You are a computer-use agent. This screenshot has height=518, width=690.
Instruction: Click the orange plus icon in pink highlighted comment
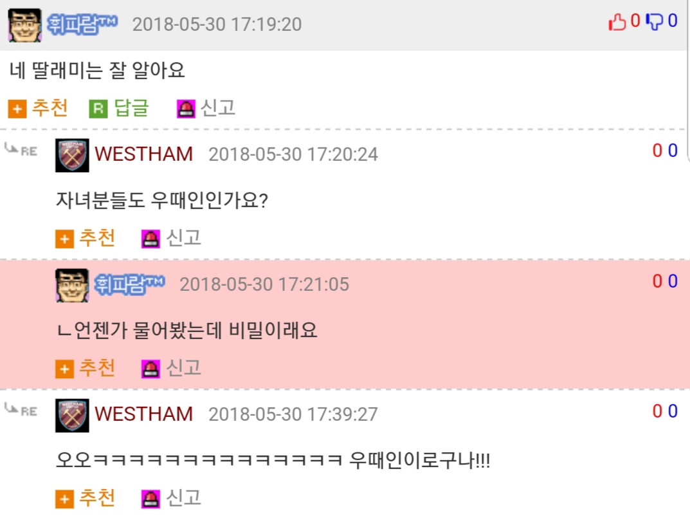tap(64, 369)
